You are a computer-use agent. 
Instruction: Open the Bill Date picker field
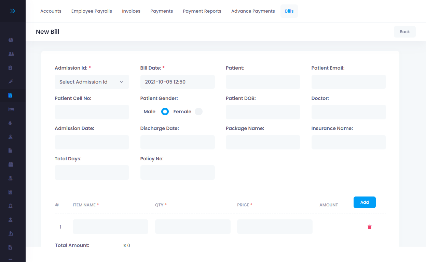tap(177, 82)
